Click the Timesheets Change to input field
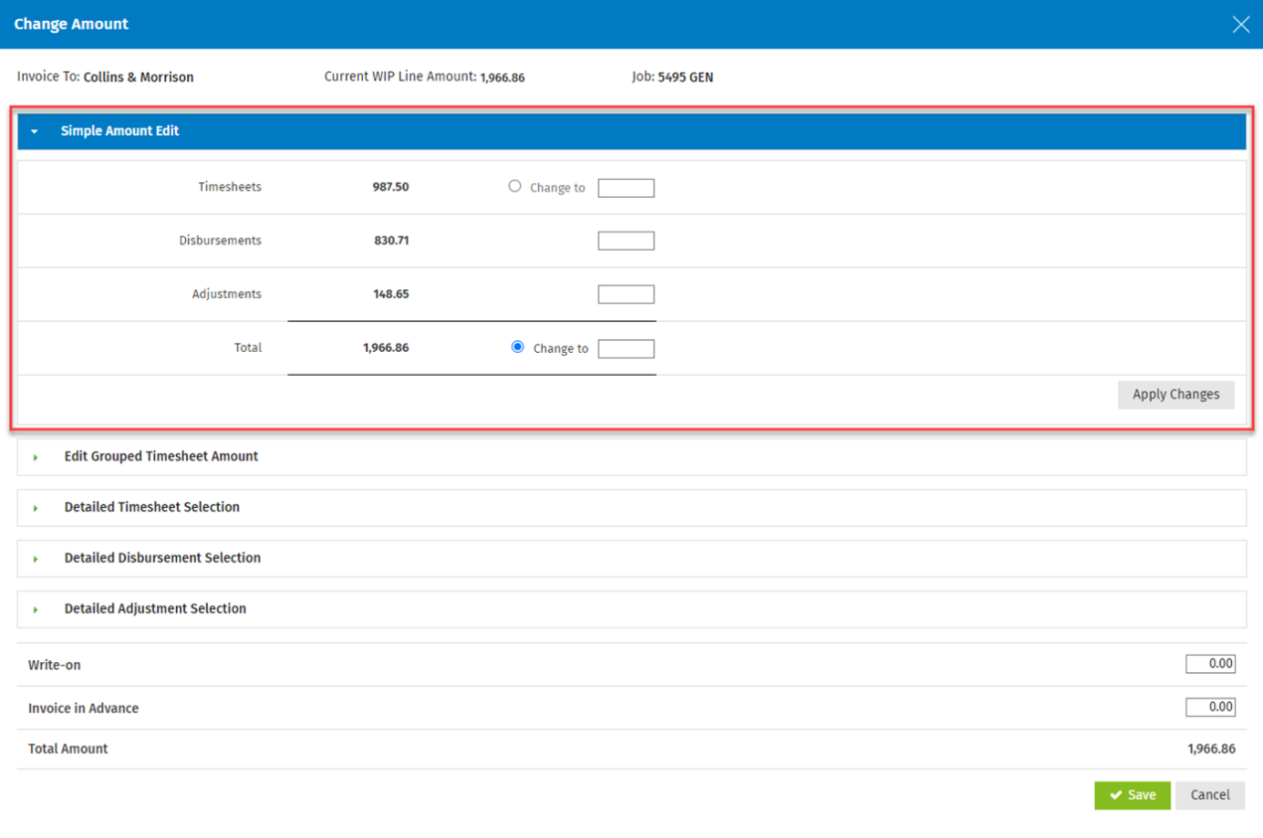The height and width of the screenshot is (838, 1263). 626,188
